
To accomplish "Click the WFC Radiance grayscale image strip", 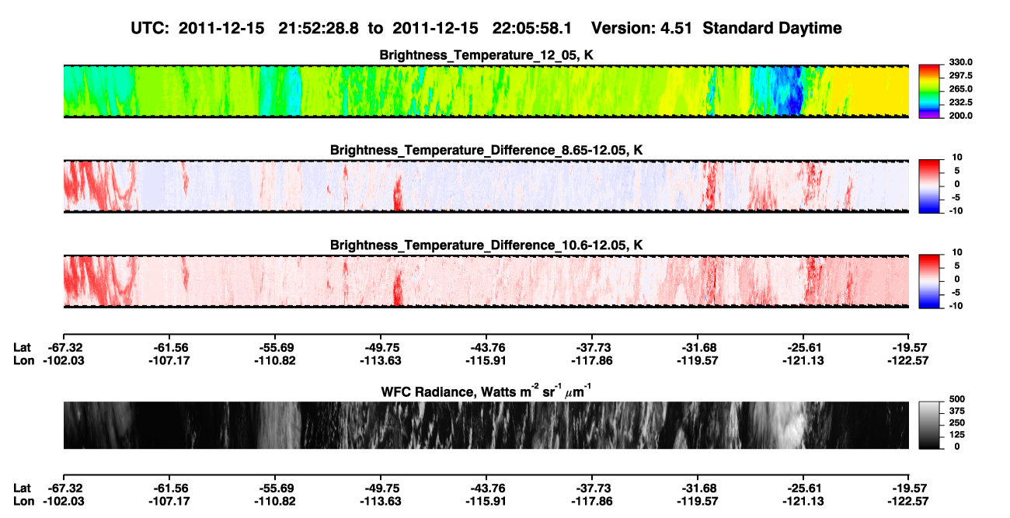I will click(x=486, y=425).
